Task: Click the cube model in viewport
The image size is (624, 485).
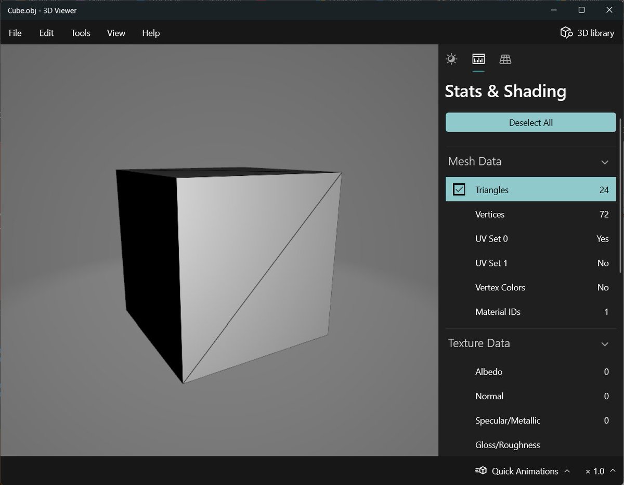Action: [229, 276]
